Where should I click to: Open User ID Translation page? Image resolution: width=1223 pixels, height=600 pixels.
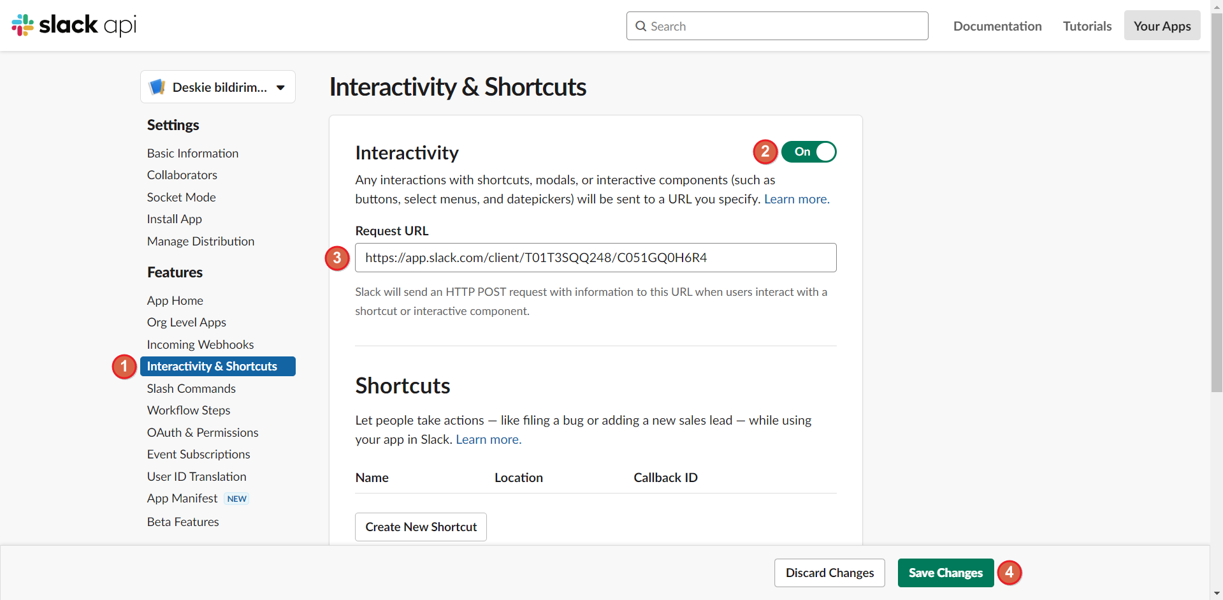tap(196, 476)
